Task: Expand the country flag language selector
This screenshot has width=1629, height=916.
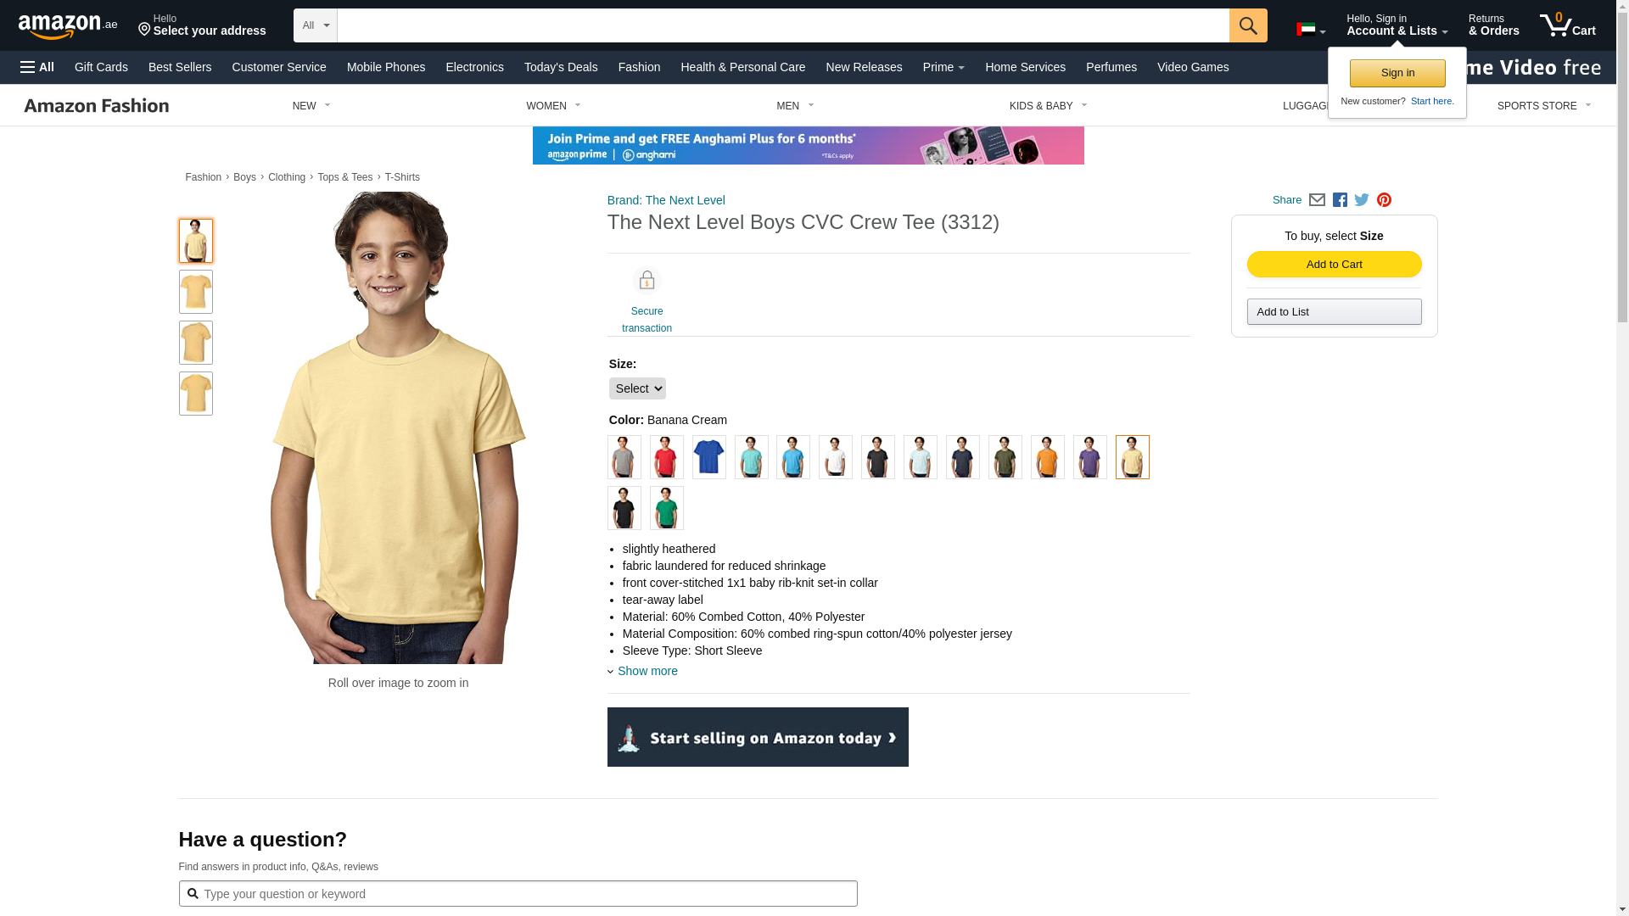Action: tap(1311, 30)
